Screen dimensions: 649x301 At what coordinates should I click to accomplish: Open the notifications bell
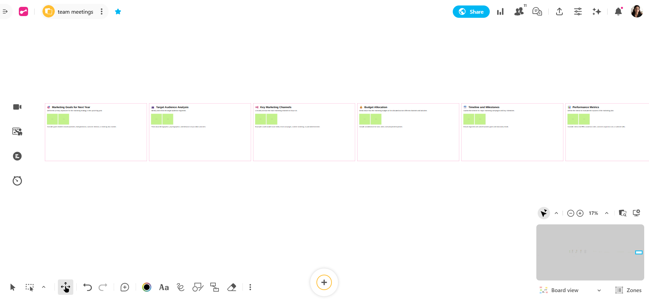[618, 12]
